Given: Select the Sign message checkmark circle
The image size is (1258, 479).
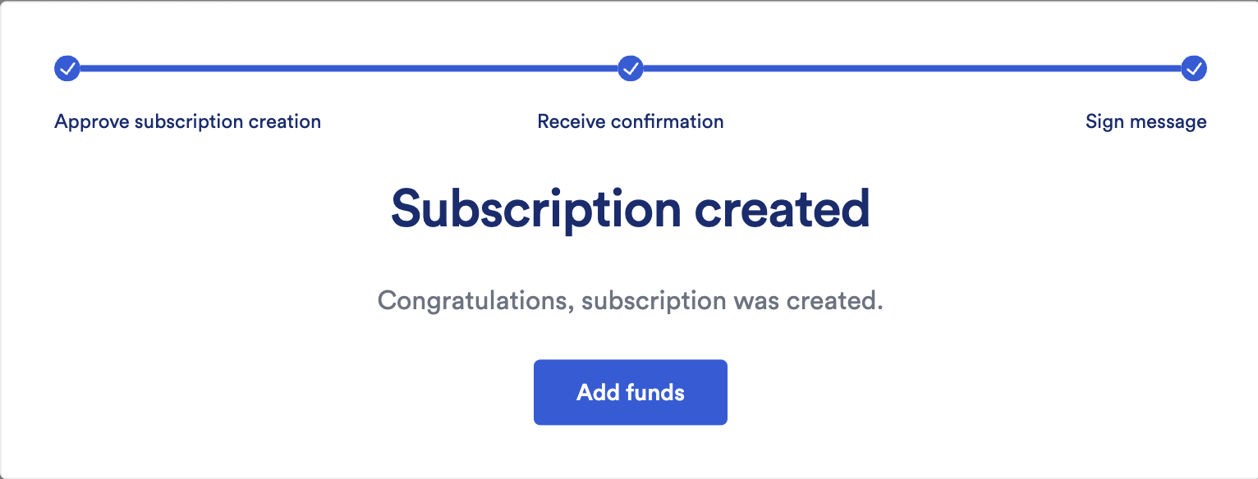Looking at the screenshot, I should tap(1194, 69).
